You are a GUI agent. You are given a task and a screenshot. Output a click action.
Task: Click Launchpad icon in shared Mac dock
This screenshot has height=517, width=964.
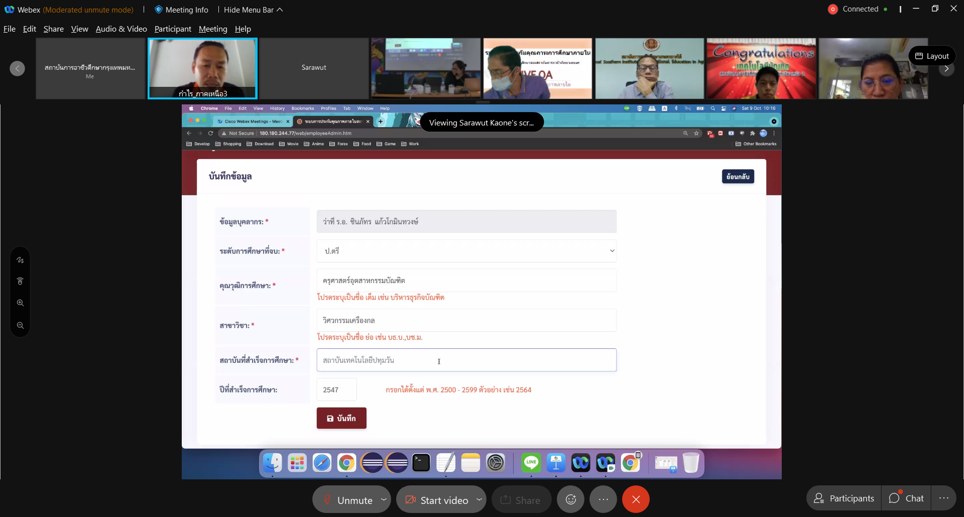(297, 463)
